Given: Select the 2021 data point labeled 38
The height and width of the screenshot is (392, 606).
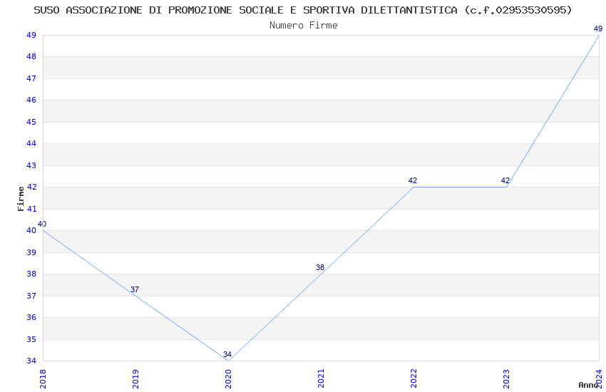Looking at the screenshot, I should (x=321, y=274).
